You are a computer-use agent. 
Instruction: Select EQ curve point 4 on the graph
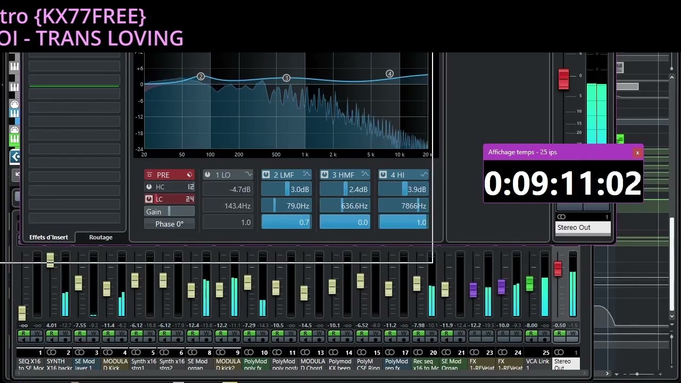click(x=389, y=74)
